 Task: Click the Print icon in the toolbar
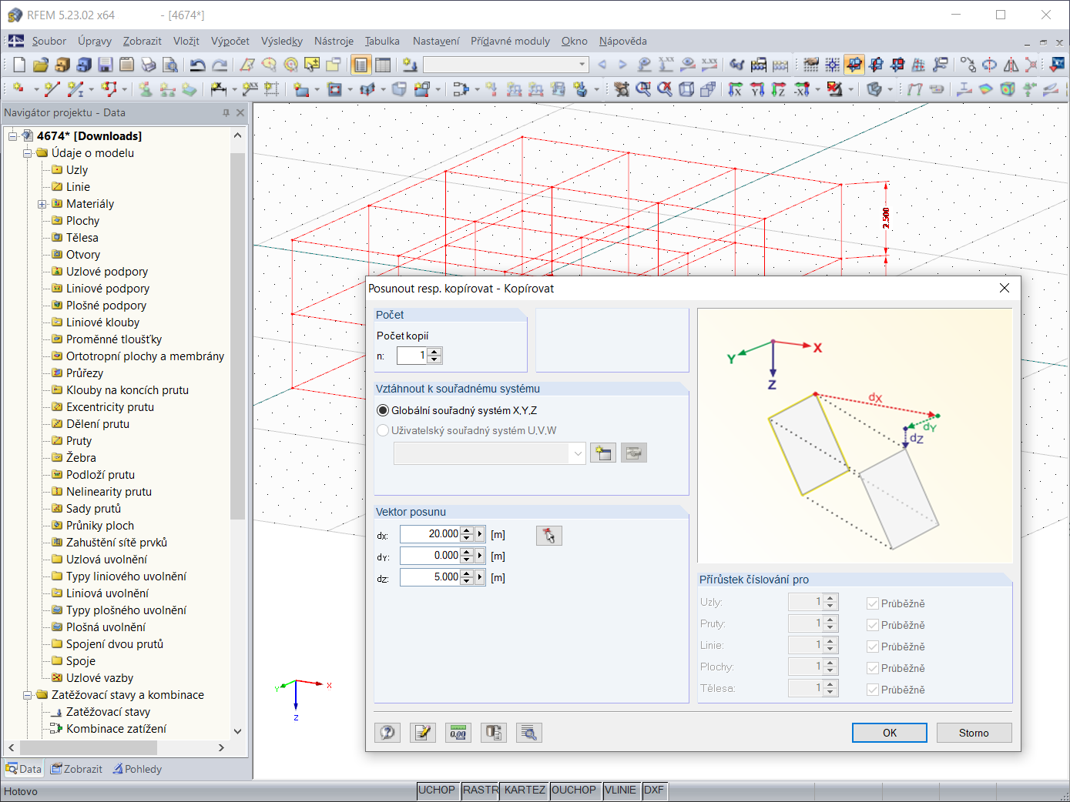pyautogui.click(x=149, y=65)
